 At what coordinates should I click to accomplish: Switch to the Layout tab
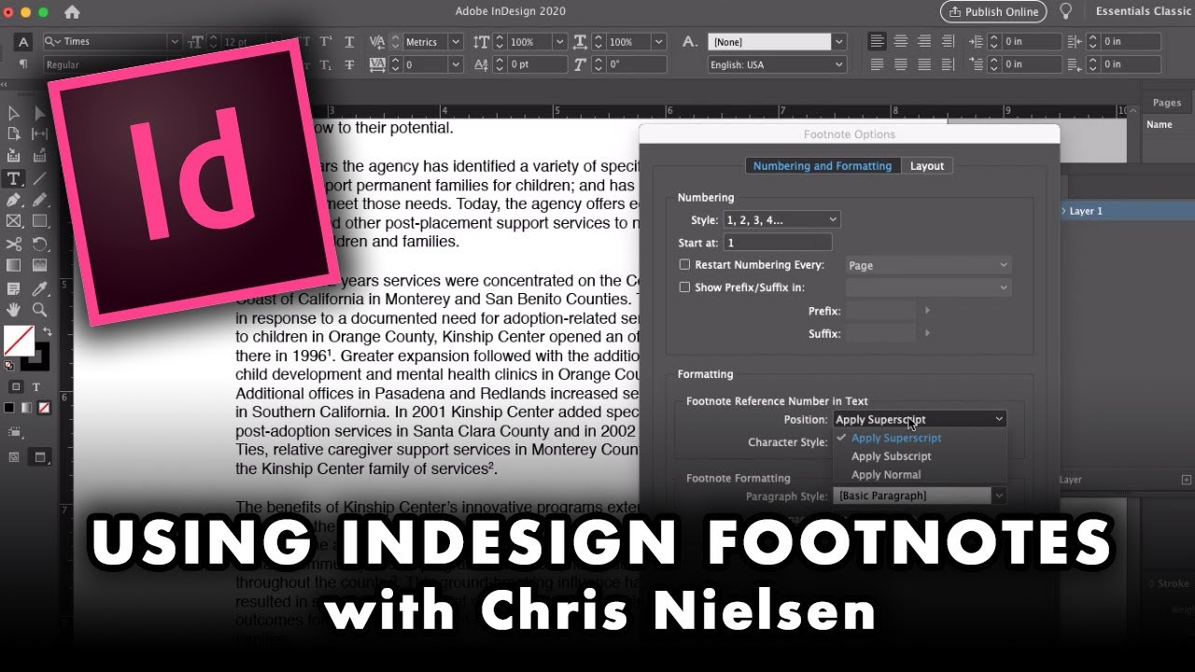click(927, 166)
